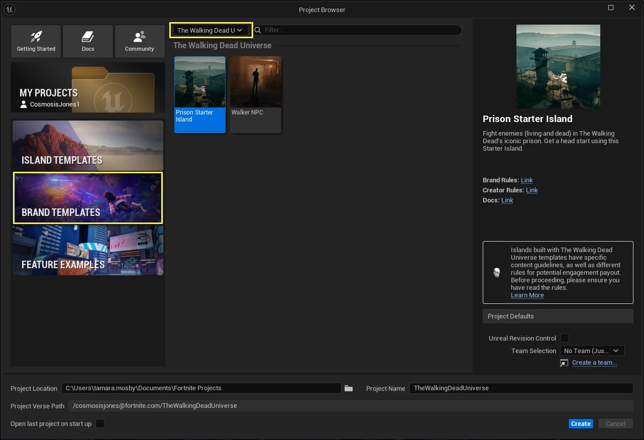Enable the Unreal Revision Control checkbox
The width and height of the screenshot is (644, 440).
coord(565,338)
